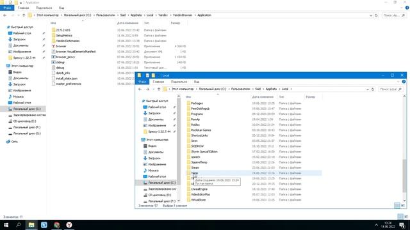Click the up-folder arrow in Local window

coord(159,89)
